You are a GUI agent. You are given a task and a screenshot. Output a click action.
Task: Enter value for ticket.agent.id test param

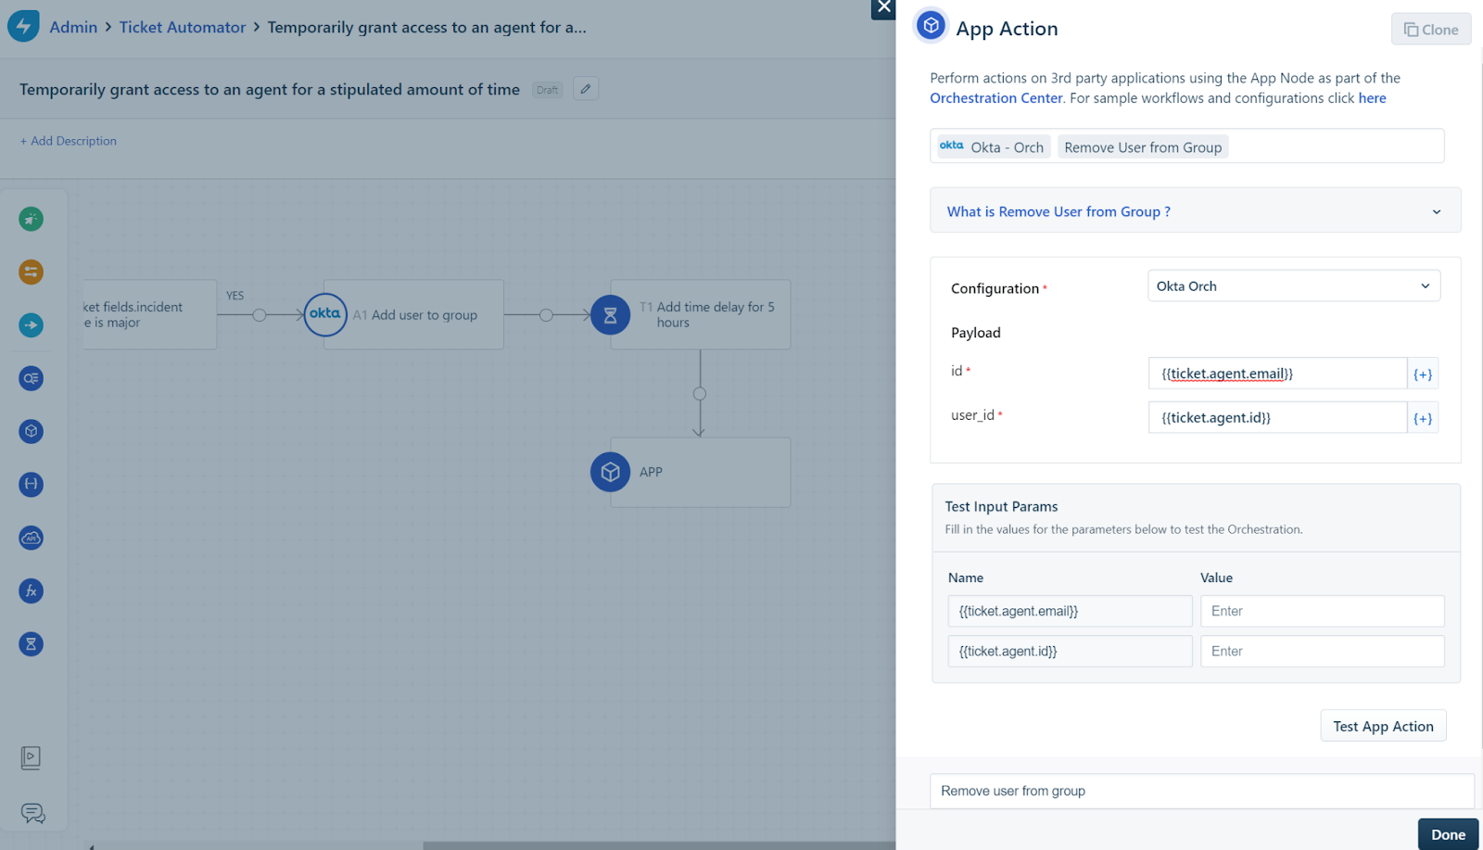tap(1322, 651)
